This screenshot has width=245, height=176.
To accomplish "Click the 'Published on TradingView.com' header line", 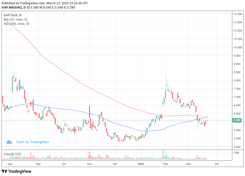I will tap(45, 3).
